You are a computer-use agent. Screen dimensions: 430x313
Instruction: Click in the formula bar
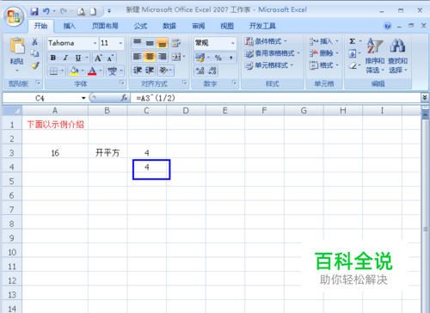tap(275, 98)
